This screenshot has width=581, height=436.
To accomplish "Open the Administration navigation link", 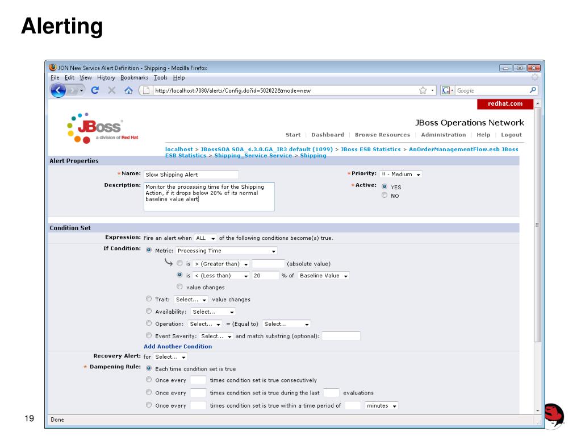I will pyautogui.click(x=443, y=135).
